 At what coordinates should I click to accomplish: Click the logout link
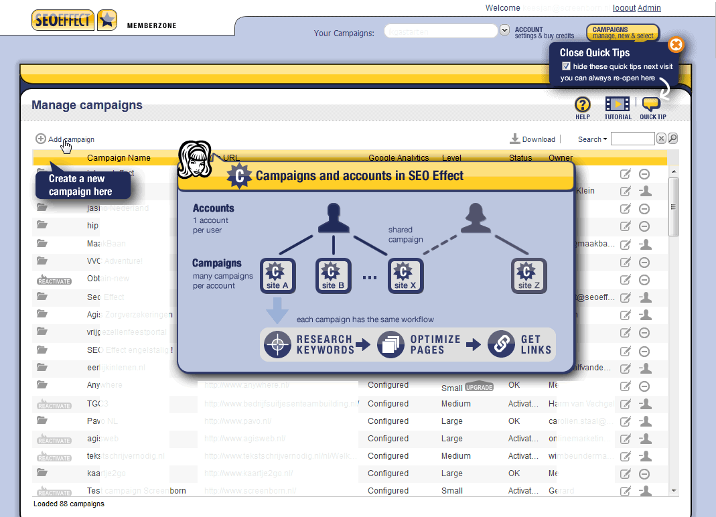[623, 8]
